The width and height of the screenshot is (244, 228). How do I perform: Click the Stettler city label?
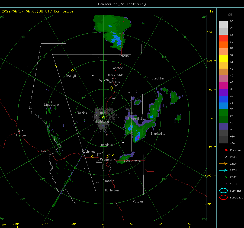(158, 78)
